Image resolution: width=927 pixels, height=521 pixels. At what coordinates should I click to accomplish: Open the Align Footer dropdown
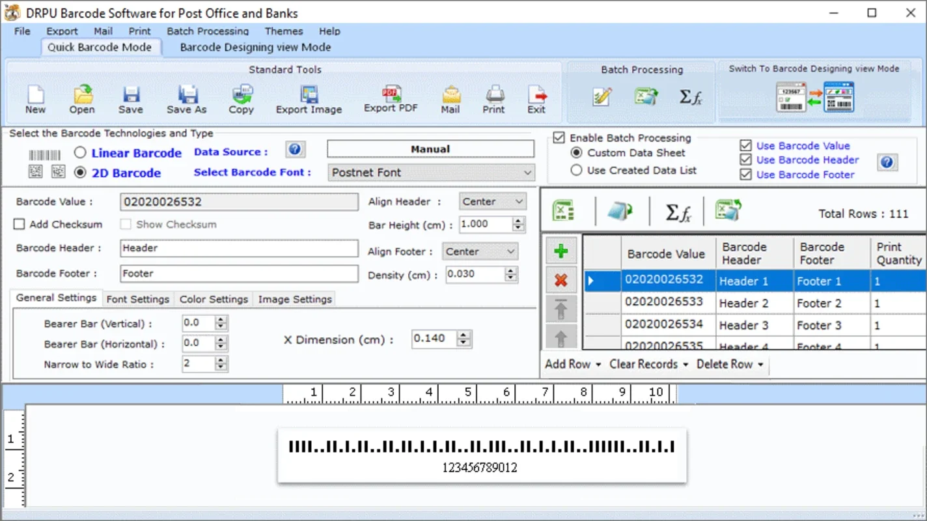click(480, 251)
